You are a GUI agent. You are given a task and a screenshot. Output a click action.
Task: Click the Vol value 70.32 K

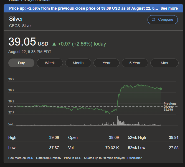pos(112,148)
